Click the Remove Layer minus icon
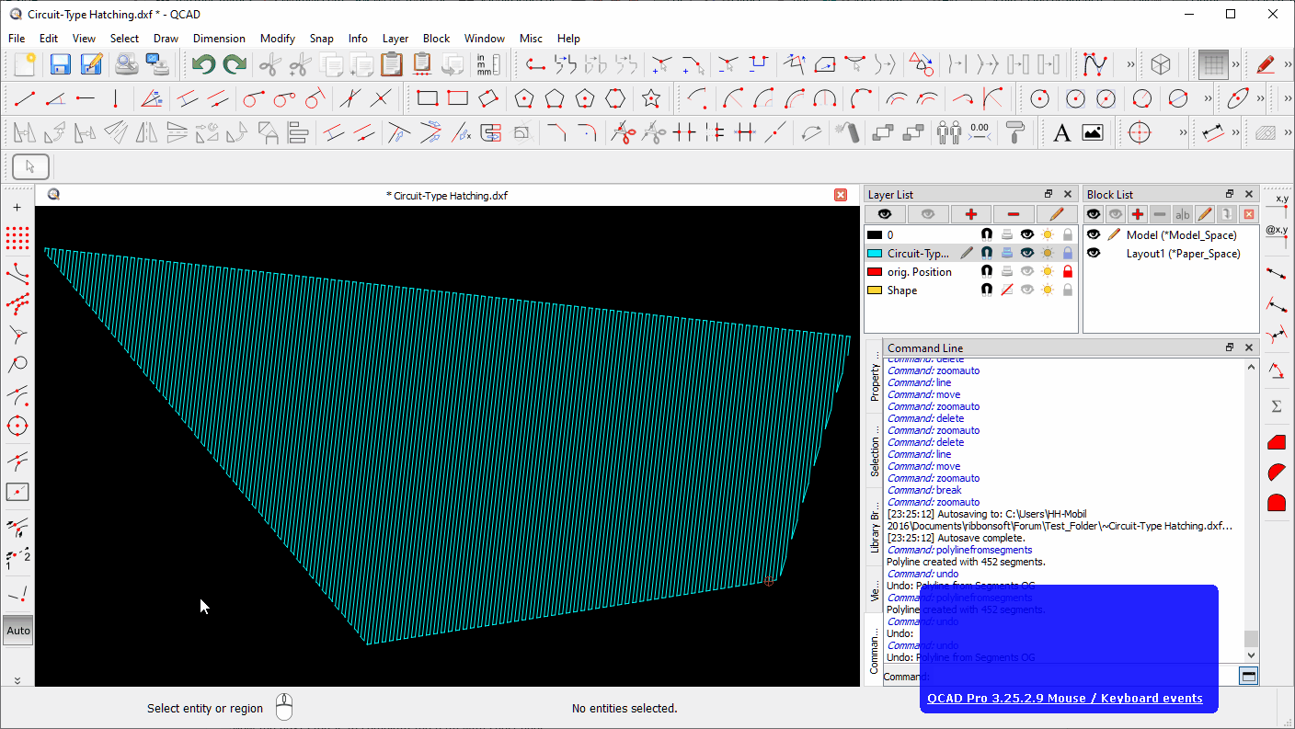1295x729 pixels. point(1013,213)
